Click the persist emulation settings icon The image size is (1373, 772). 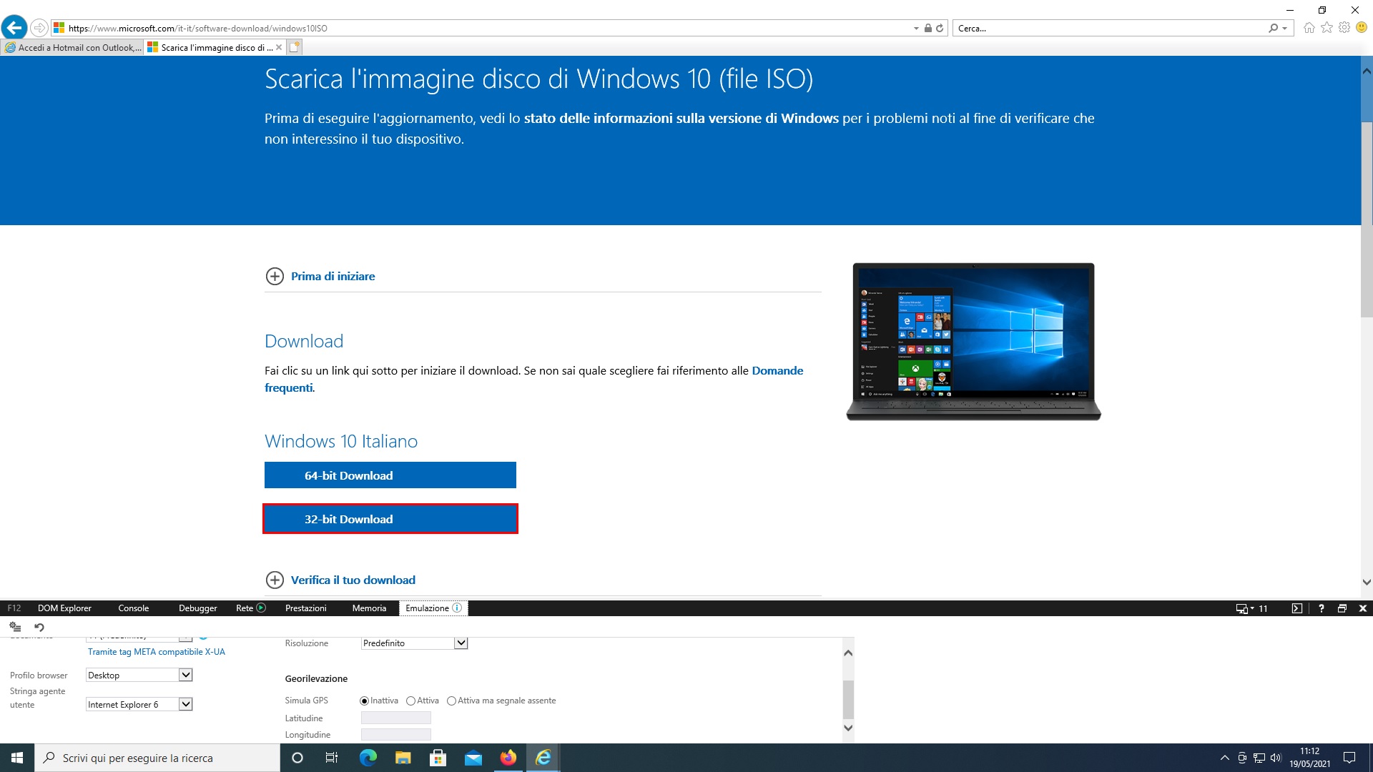tap(15, 627)
